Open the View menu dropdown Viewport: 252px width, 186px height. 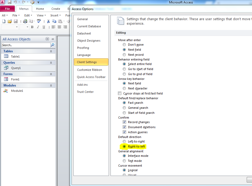click(41, 15)
